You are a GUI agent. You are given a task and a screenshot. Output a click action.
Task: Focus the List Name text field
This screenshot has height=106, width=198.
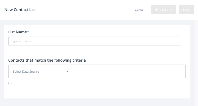[95, 41]
